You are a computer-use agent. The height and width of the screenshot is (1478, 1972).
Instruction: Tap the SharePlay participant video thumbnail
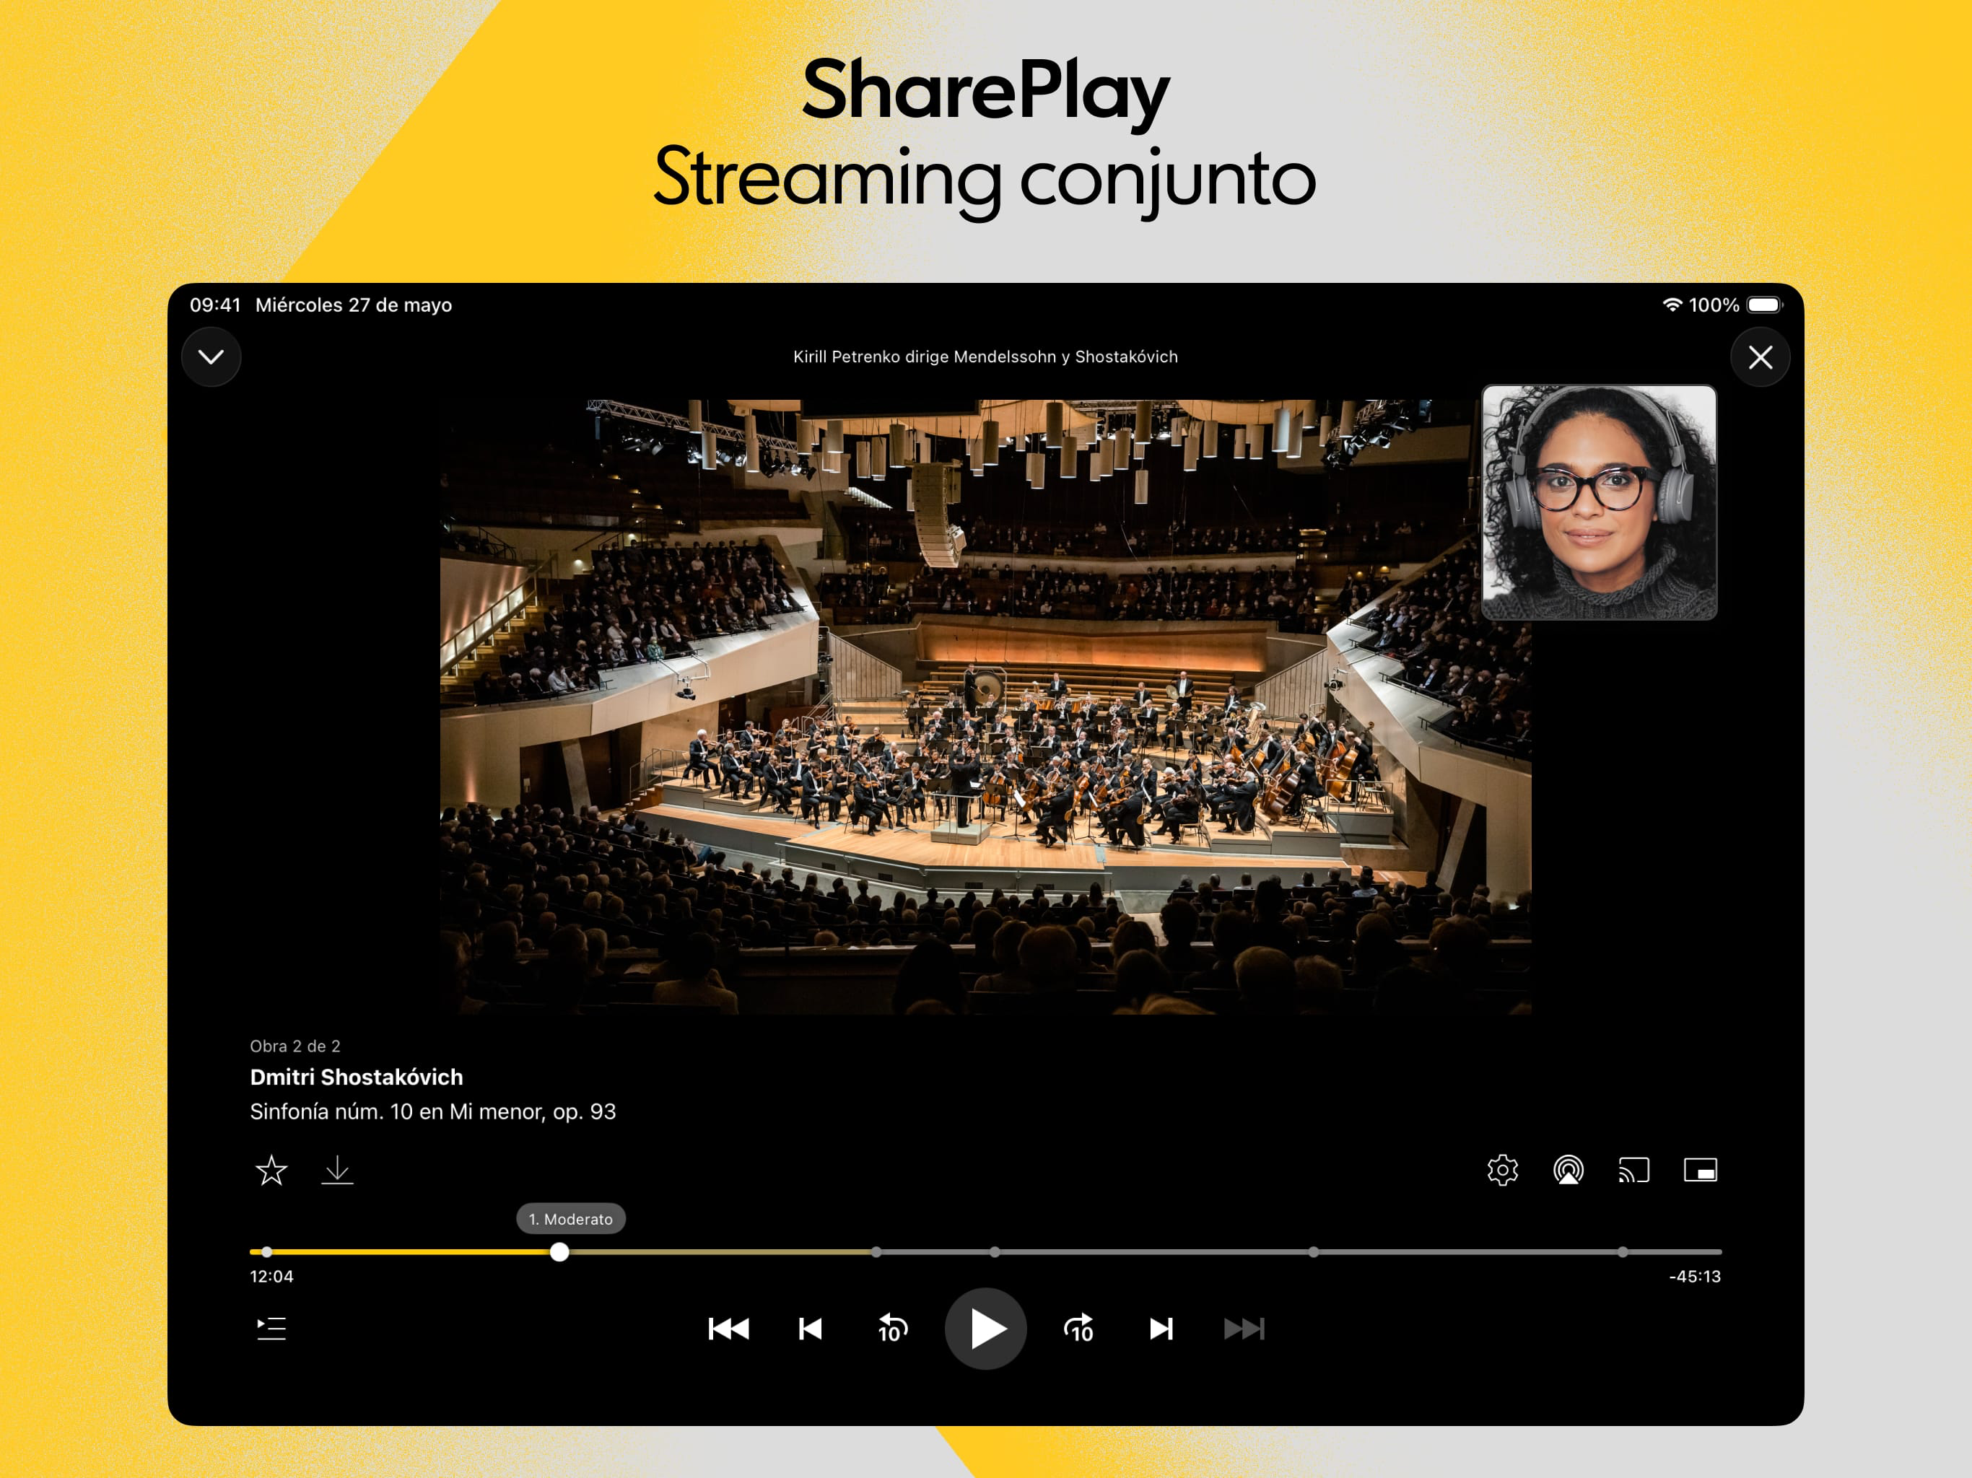pyautogui.click(x=1599, y=502)
